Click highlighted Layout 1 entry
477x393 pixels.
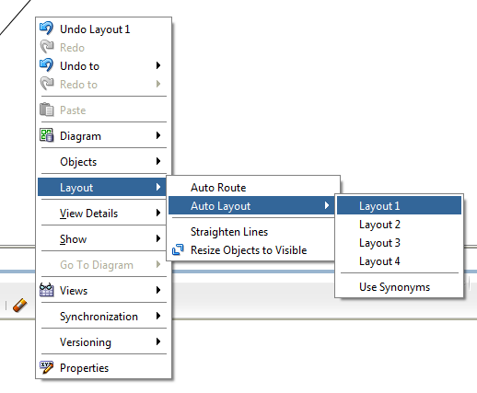[399, 205]
